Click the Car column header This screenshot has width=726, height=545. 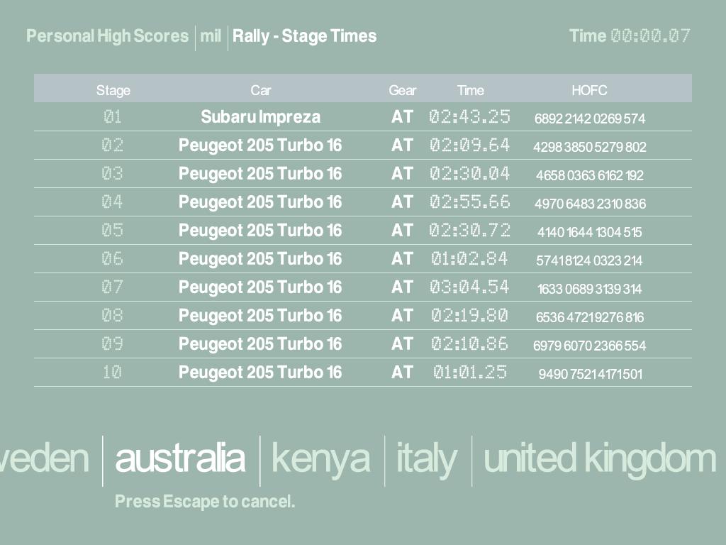tap(260, 90)
